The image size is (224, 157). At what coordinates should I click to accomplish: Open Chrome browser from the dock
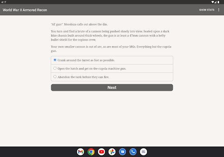click(x=91, y=152)
